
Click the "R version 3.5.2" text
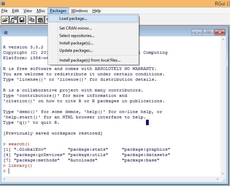(x=23, y=47)
